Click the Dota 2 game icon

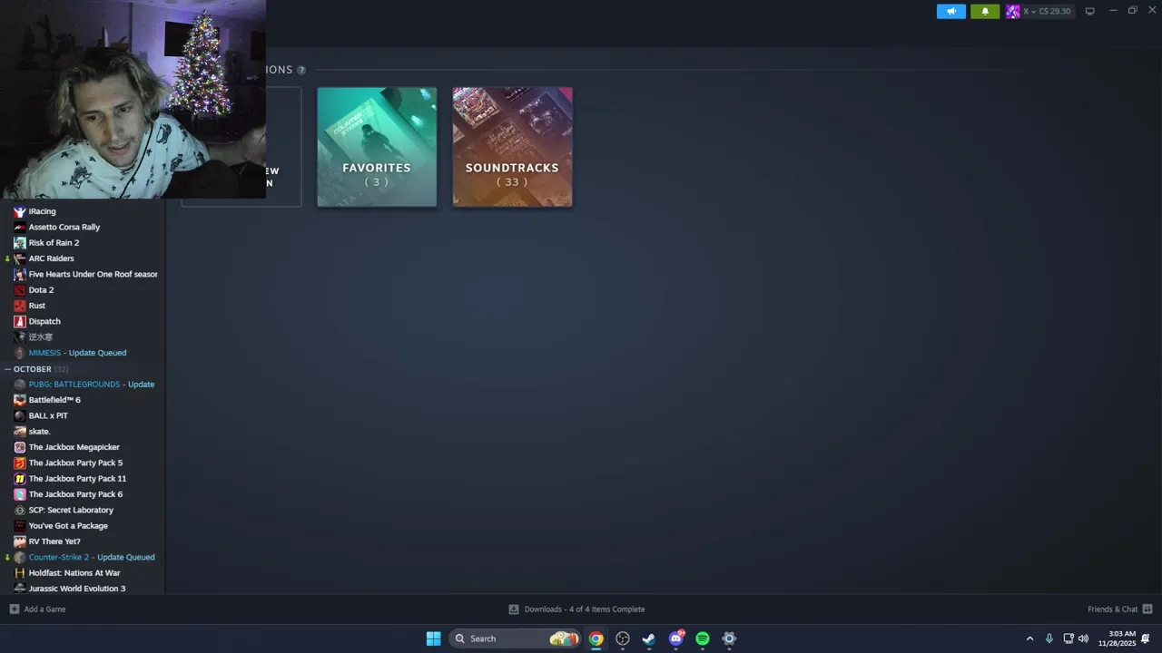(20, 290)
